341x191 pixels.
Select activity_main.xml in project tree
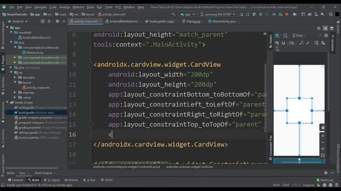point(36,88)
